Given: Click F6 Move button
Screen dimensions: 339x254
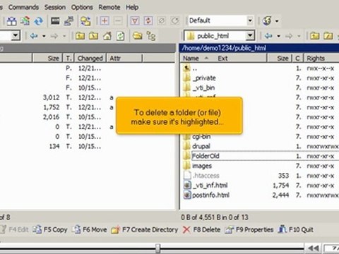Looking at the screenshot, I should click(x=90, y=229).
